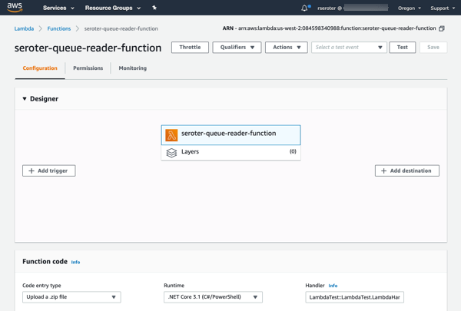The width and height of the screenshot is (461, 311).
Task: Switch to the Monitoring tab
Action: (132, 68)
